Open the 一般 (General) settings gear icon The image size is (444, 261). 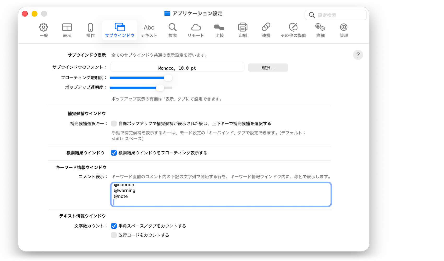click(x=44, y=30)
